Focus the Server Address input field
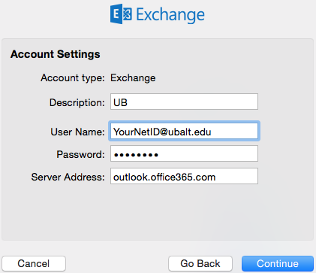 coord(184,176)
